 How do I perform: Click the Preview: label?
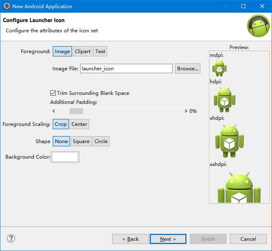click(x=239, y=47)
